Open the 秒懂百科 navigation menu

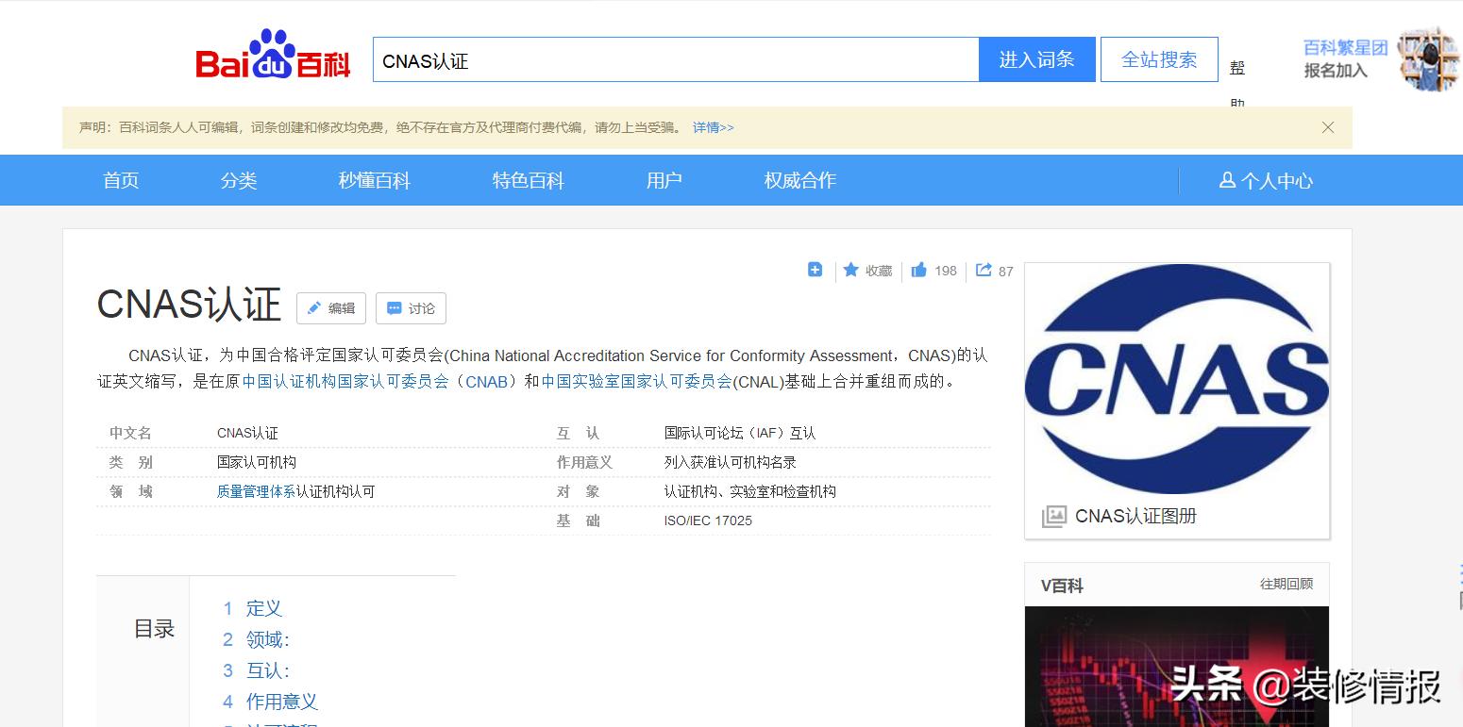[x=375, y=180]
